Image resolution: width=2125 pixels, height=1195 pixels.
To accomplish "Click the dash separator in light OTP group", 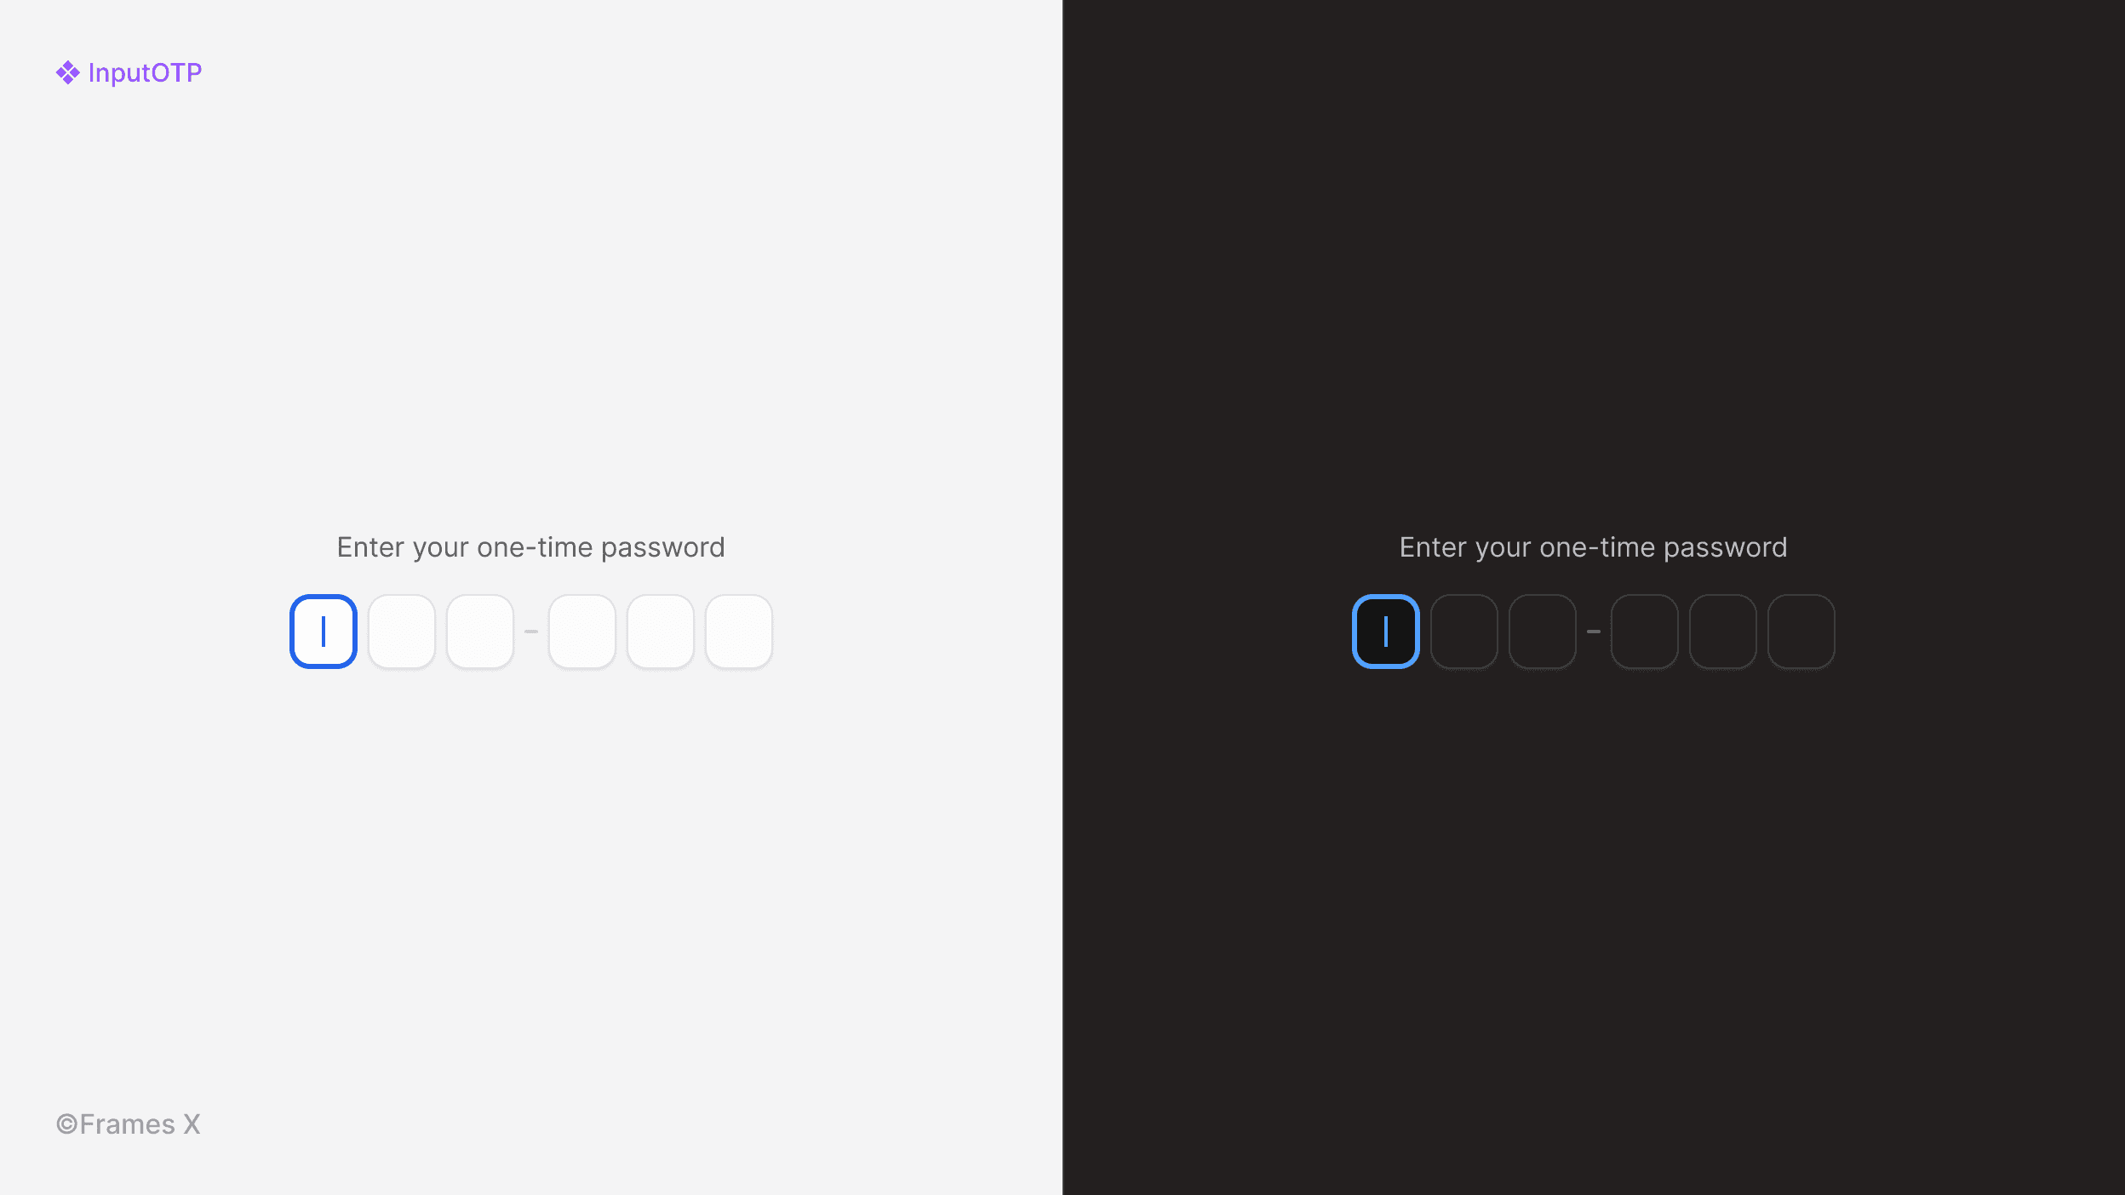I will click(x=531, y=632).
